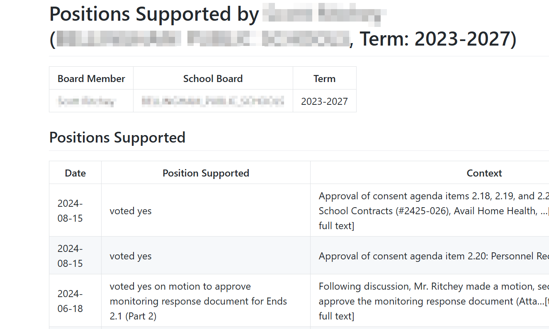Screen dimensions: 549x329
Task: Click "voted yes" in the item 2.20 row
Action: point(131,256)
